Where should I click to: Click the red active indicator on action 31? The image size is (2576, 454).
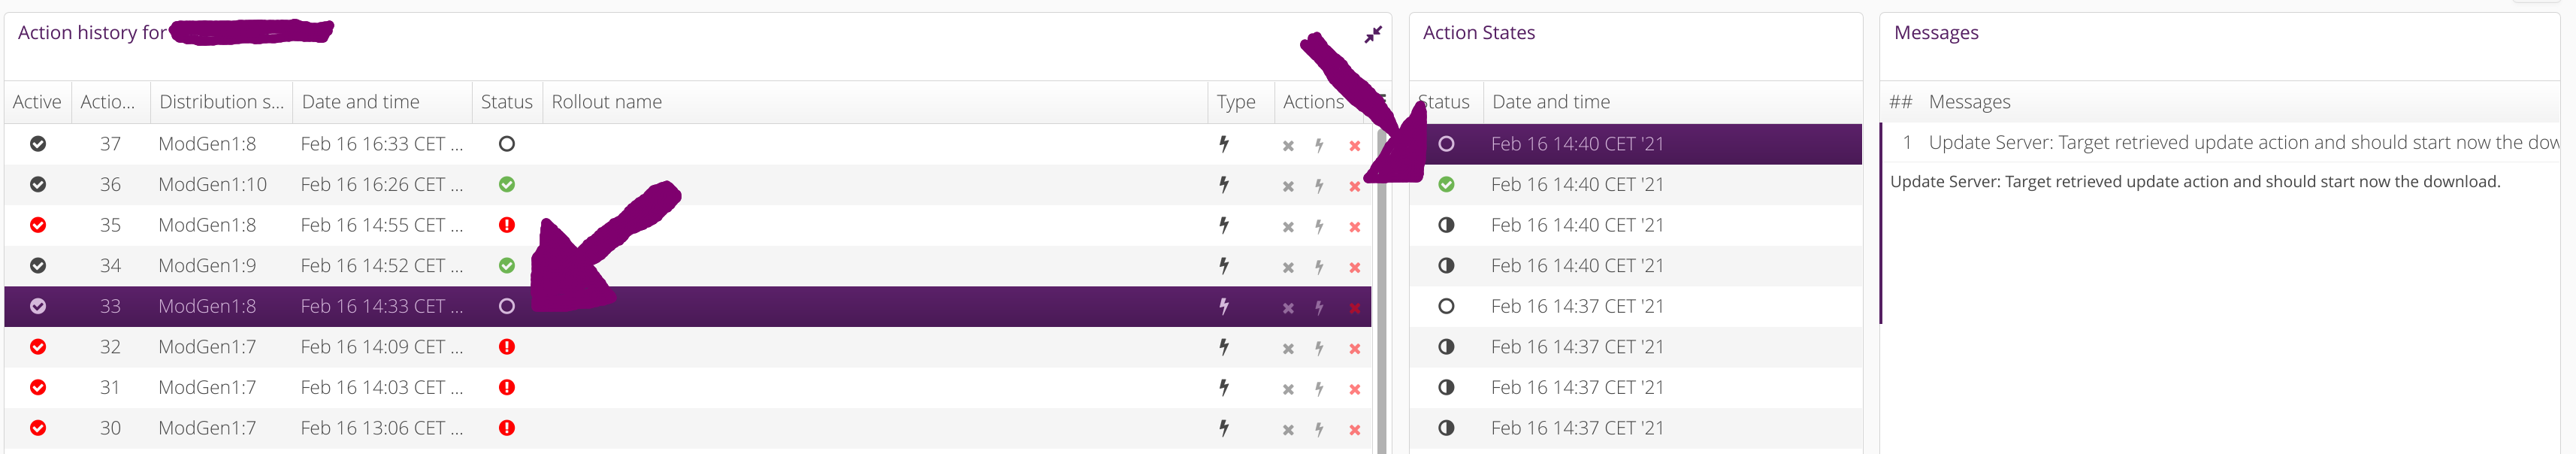pos(37,387)
